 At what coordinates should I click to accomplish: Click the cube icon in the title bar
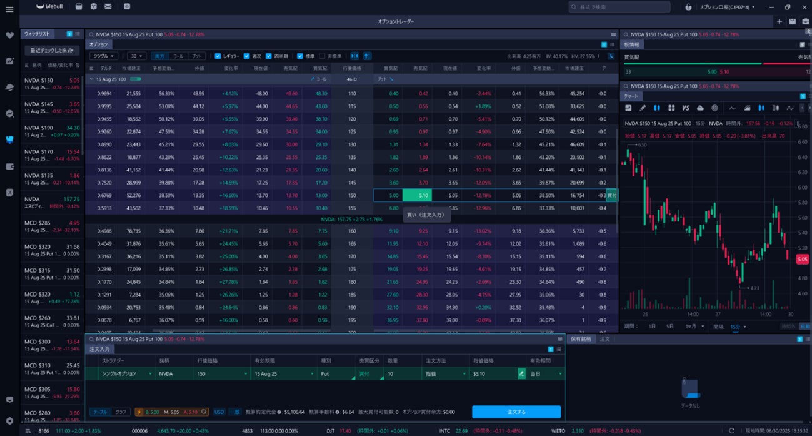pos(94,6)
